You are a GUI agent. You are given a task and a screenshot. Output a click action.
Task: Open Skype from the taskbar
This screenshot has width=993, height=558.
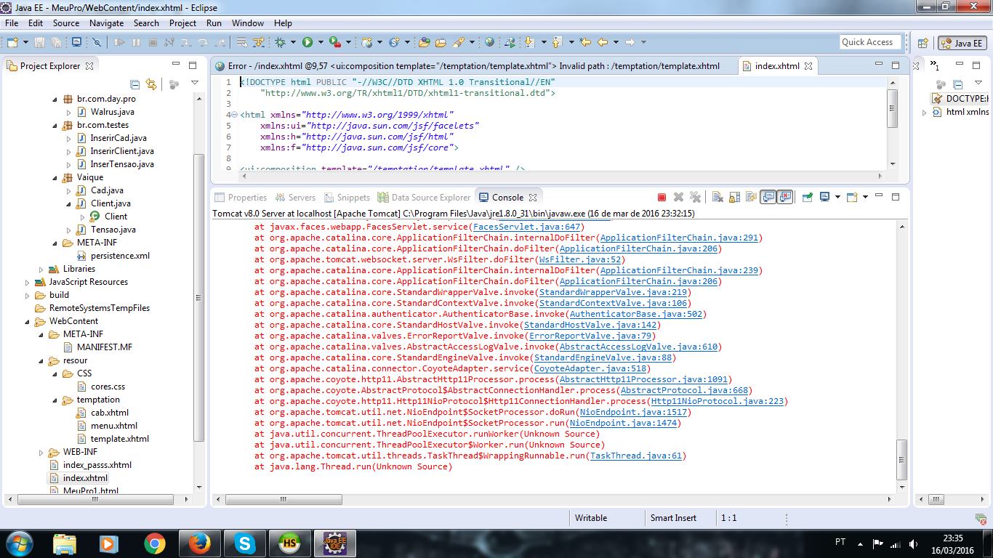246,543
